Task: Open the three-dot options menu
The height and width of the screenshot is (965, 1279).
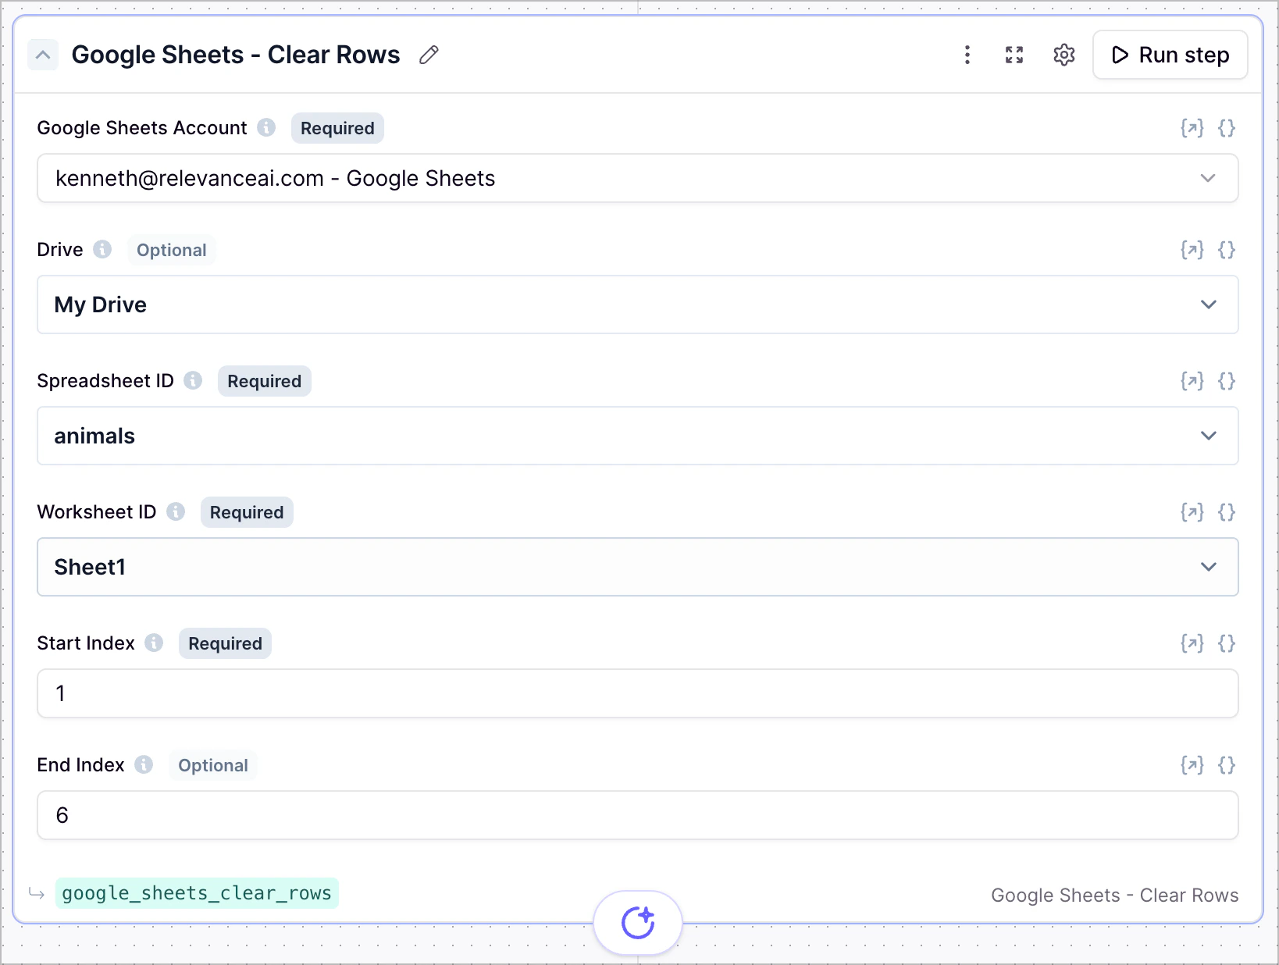Action: (x=967, y=55)
